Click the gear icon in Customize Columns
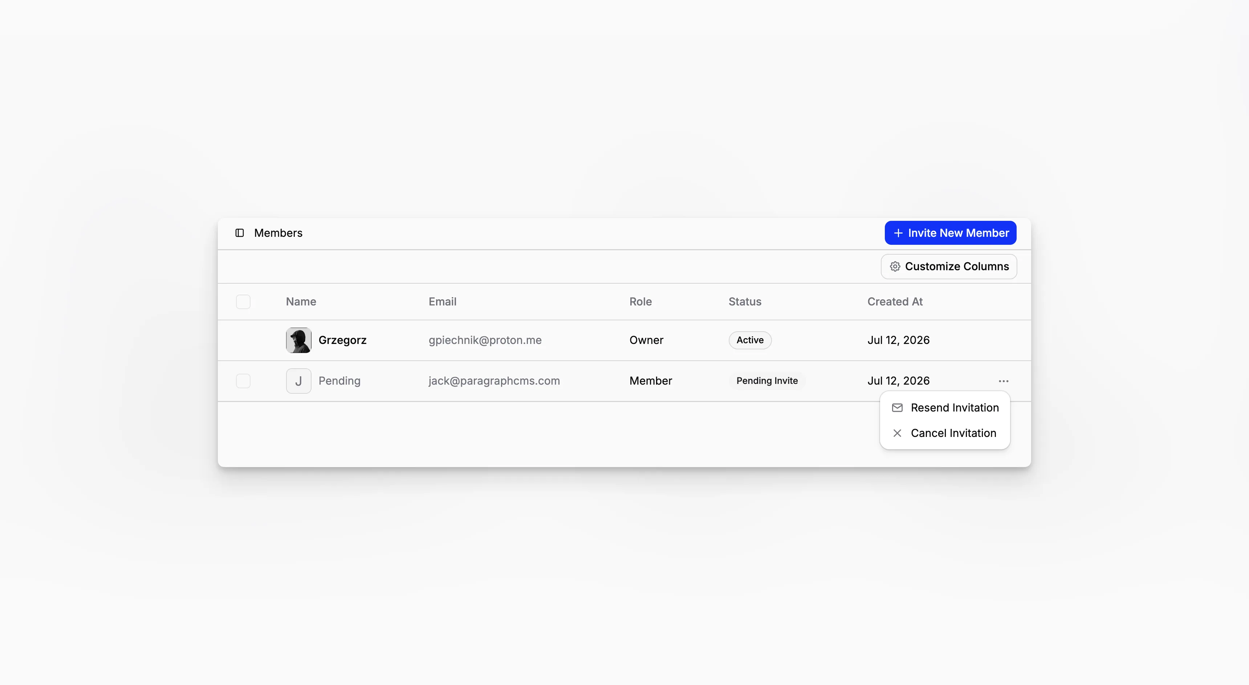 pos(895,266)
